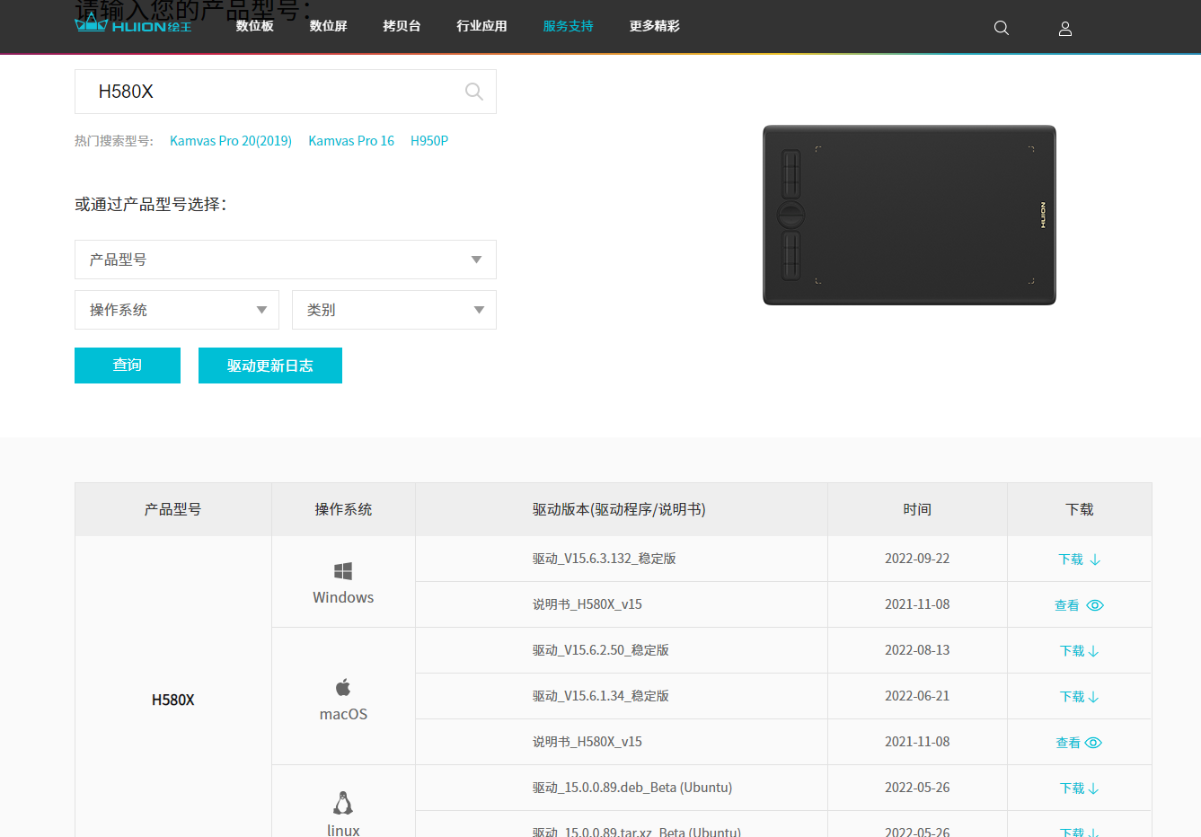Open the site search magnifier in header
The image size is (1201, 837).
click(1002, 28)
